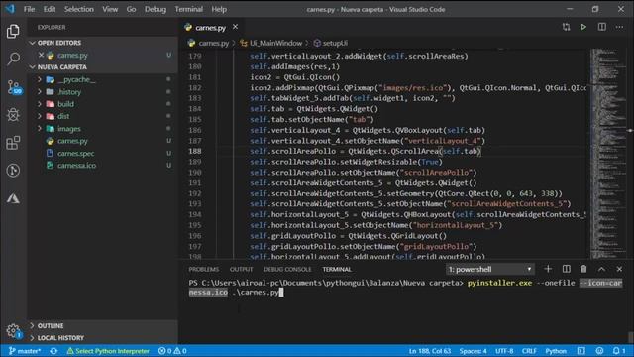
Task: Open the terminal selector 1: powershell dropdown
Action: coord(489,269)
